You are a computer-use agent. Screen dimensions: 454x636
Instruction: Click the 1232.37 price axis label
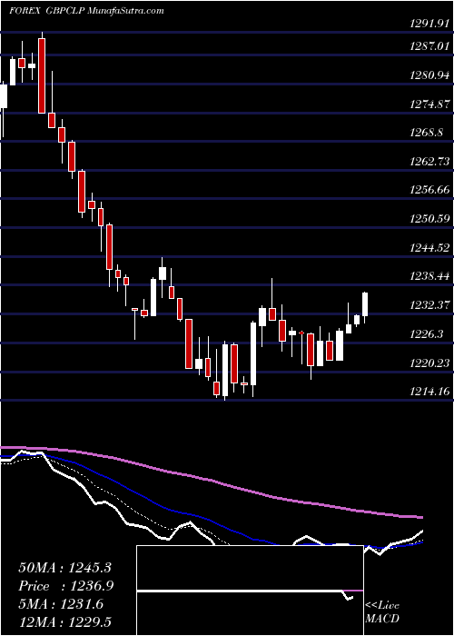click(429, 305)
